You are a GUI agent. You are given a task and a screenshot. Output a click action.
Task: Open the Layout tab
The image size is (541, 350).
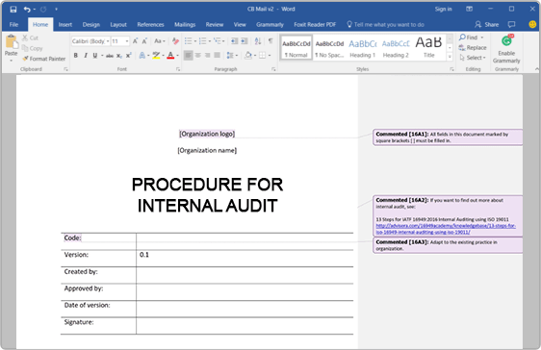click(118, 24)
